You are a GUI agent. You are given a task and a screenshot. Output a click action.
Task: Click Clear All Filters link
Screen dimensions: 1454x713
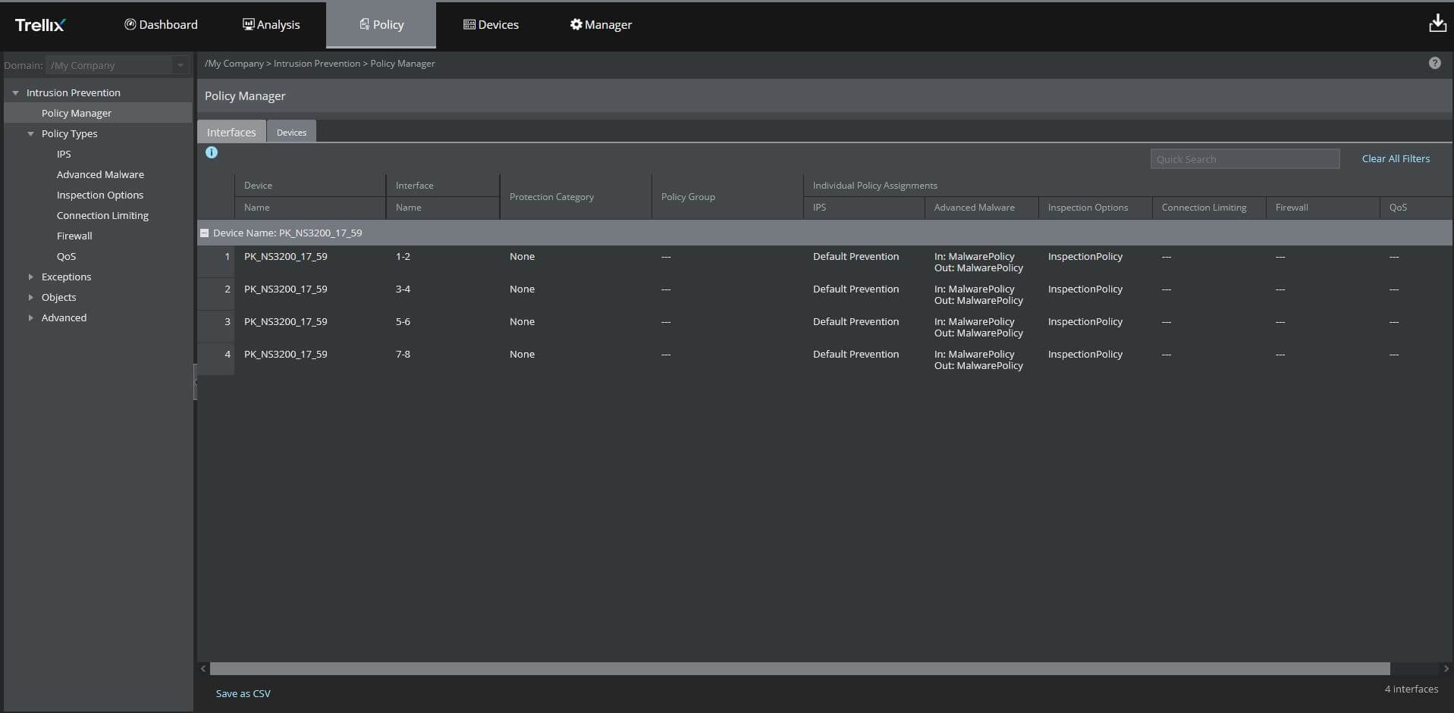pyautogui.click(x=1396, y=158)
